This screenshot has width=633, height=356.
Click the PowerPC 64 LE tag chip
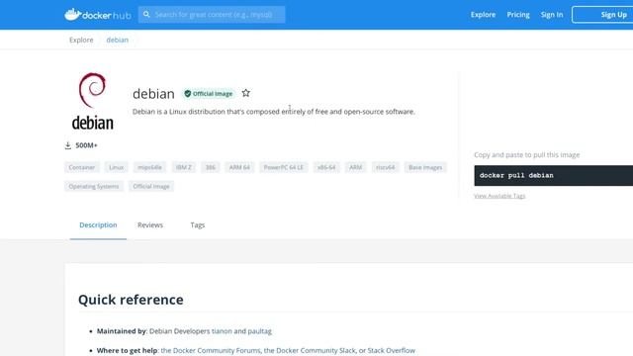(x=284, y=167)
